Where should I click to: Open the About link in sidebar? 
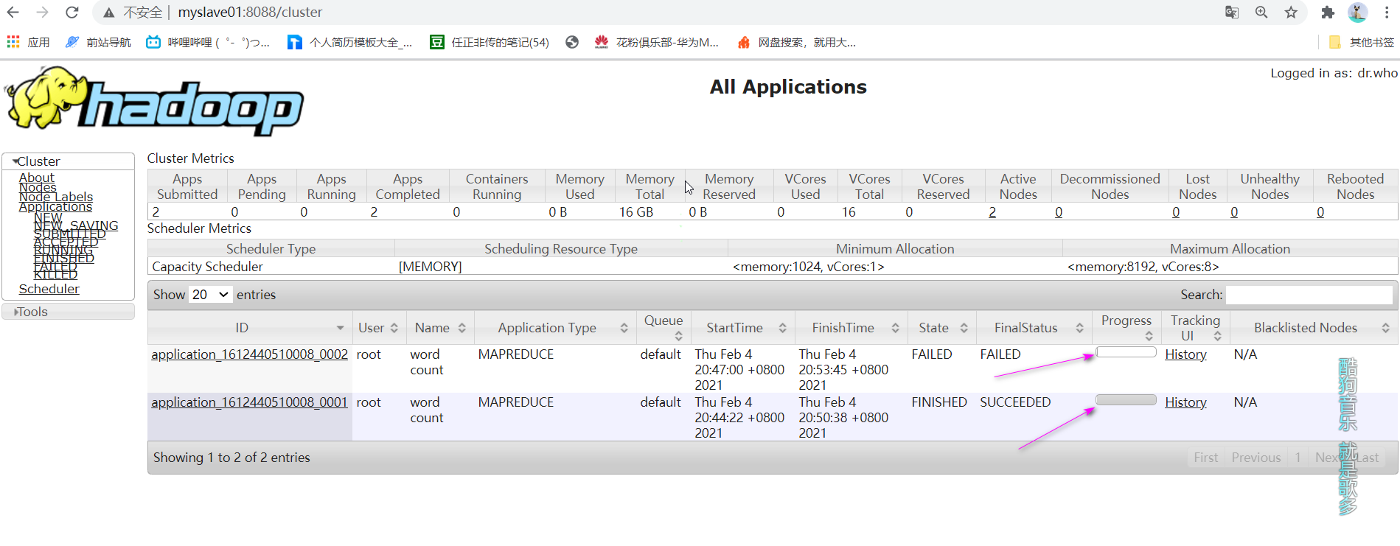(37, 178)
